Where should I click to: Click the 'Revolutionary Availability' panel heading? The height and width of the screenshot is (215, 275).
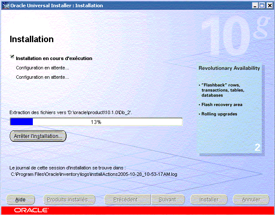tap(229, 68)
